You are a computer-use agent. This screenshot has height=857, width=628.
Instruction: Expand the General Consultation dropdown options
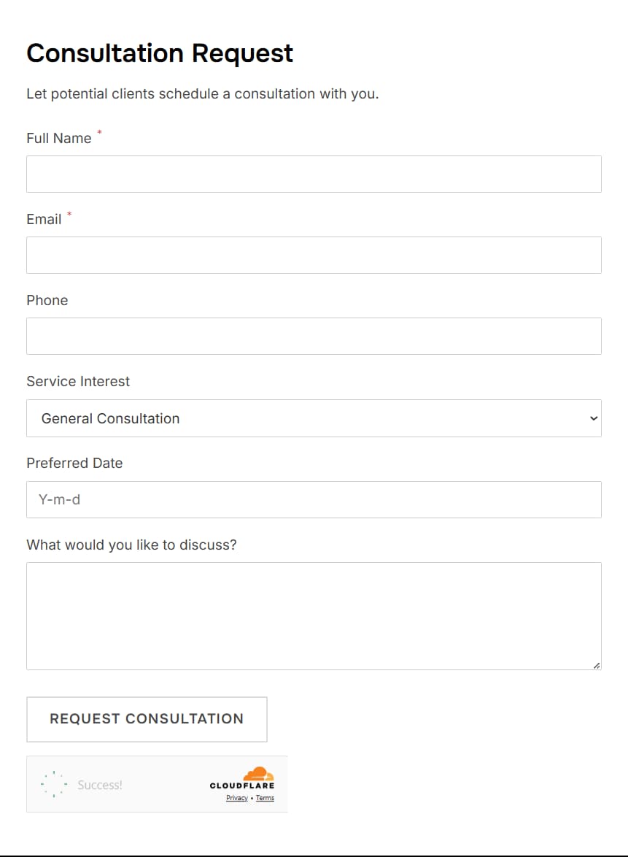coord(314,418)
